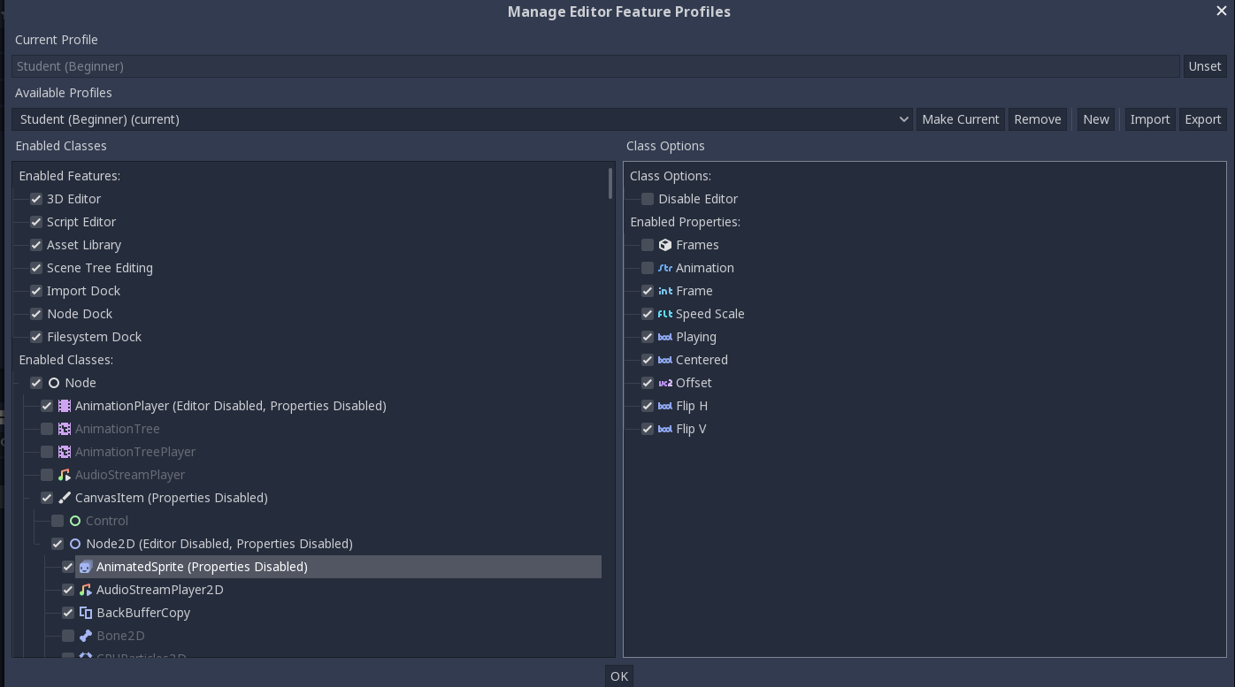1235x687 pixels.
Task: Select the AnimatedSprite tree entry
Action: 202,567
